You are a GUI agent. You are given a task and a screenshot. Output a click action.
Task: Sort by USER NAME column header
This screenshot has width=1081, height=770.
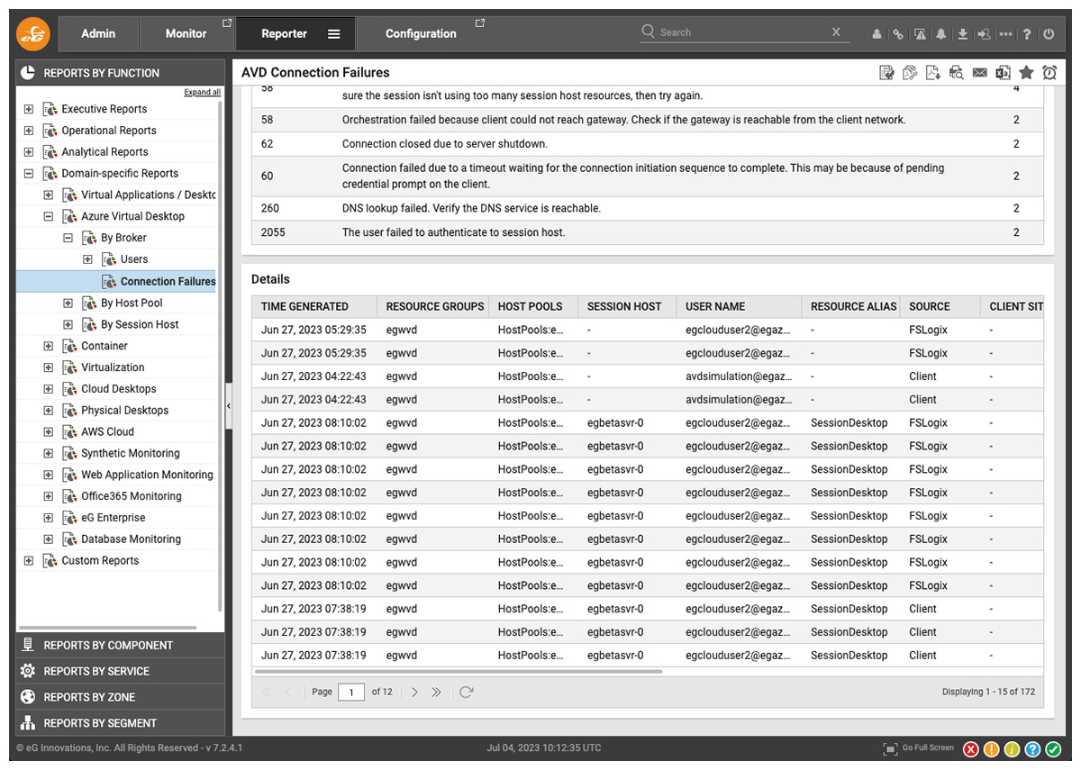(739, 306)
